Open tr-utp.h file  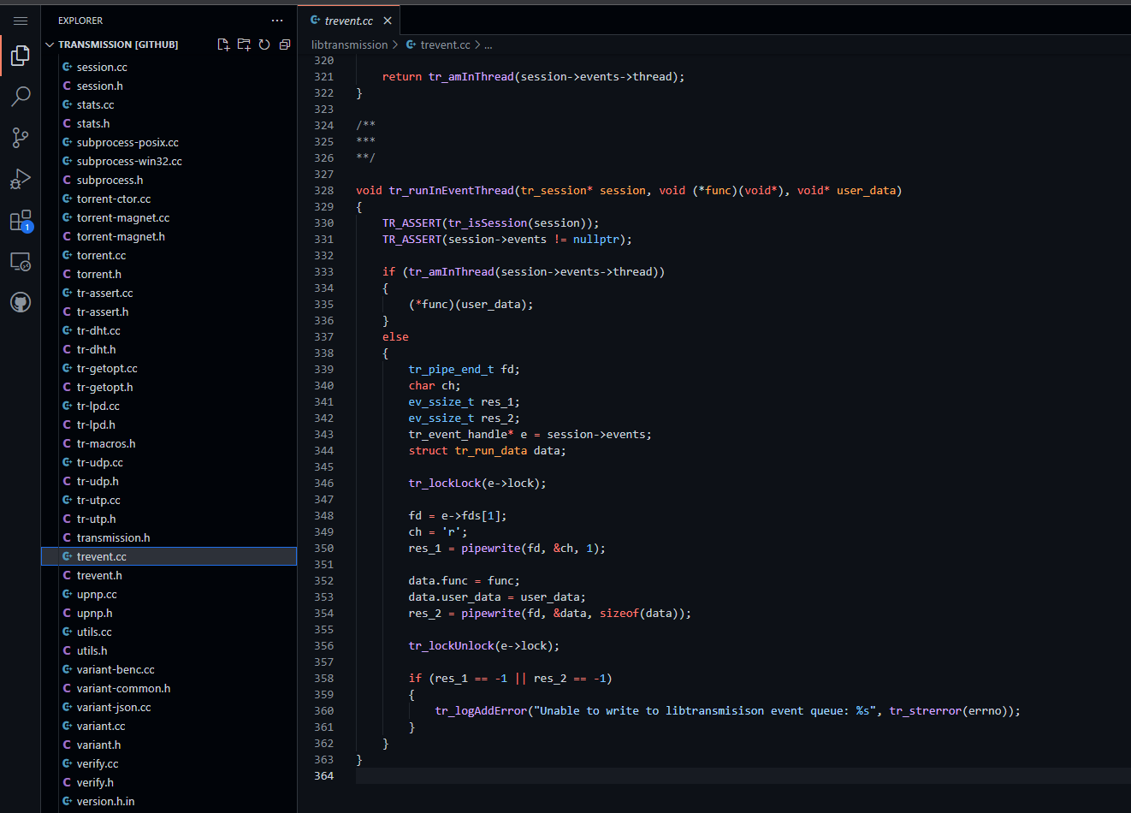(x=169, y=519)
